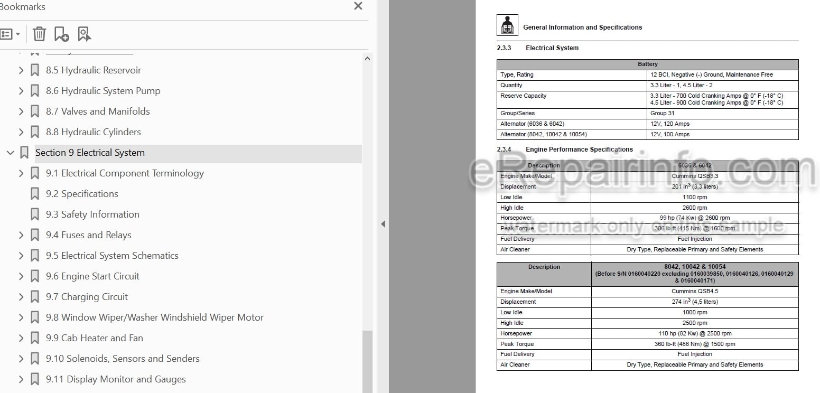Click bookmark icon beside Section 9 Electrical System
Image resolution: width=820 pixels, height=393 pixels.
tap(24, 153)
